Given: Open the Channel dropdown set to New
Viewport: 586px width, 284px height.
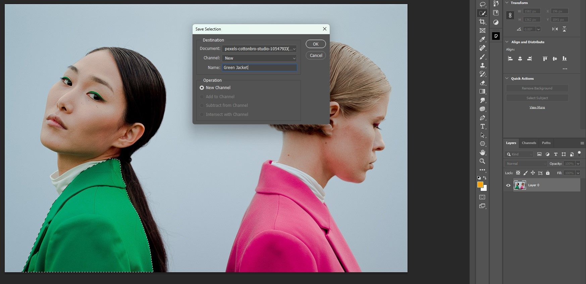Looking at the screenshot, I should 259,58.
